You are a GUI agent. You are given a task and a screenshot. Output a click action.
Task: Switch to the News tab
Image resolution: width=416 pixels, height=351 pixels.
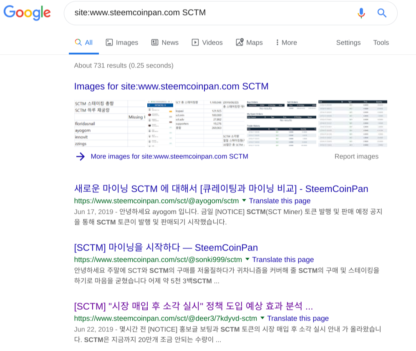165,43
